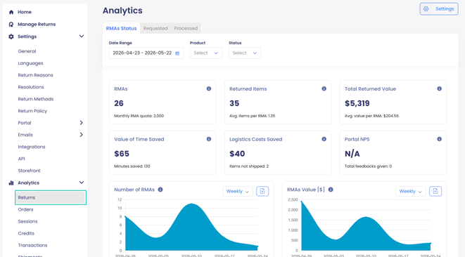Open Weekly dropdown on RMAs Value chart
The width and height of the screenshot is (465, 257).
410,191
